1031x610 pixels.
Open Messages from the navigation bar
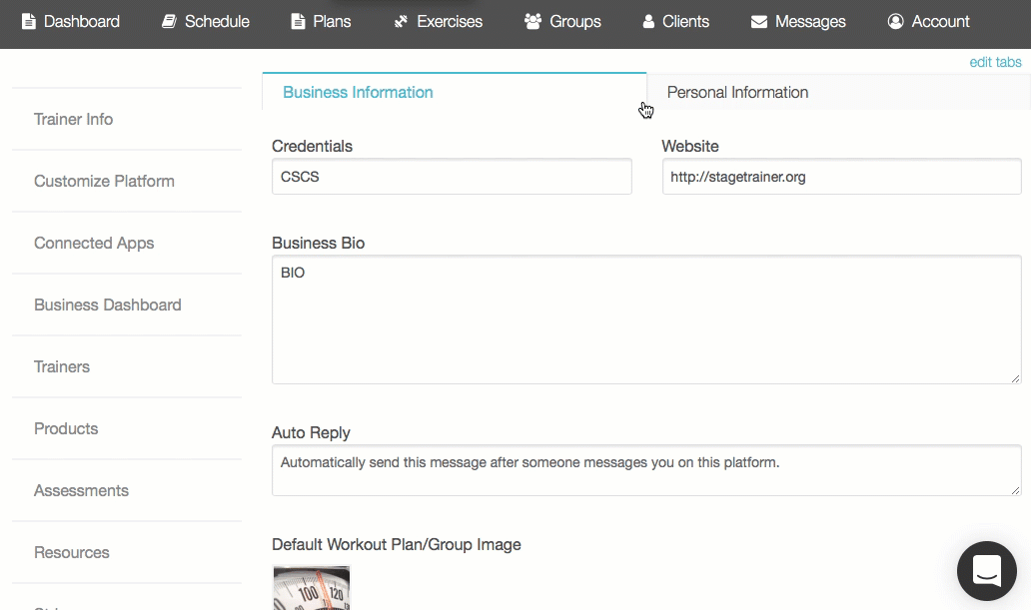pyautogui.click(x=798, y=22)
